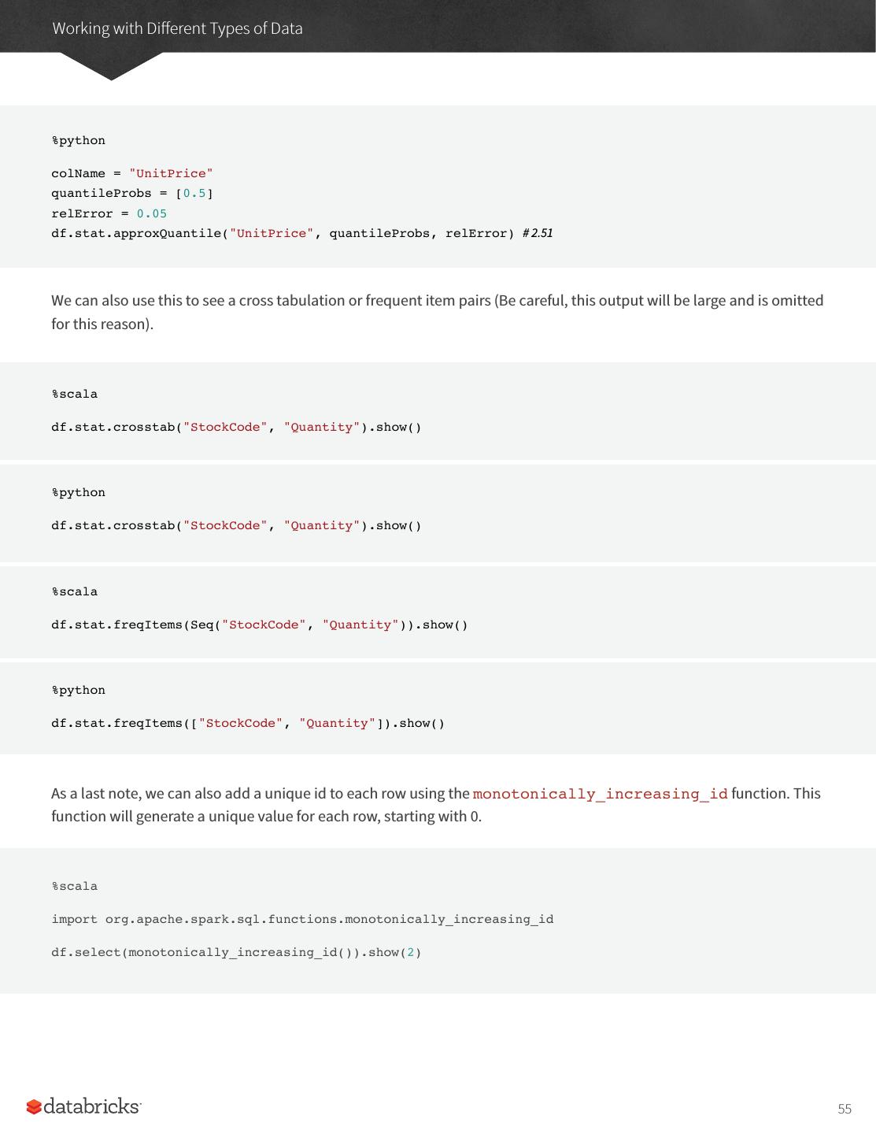876x1134 pixels.
Task: Click the number 2 inside show()
Action: (x=410, y=952)
